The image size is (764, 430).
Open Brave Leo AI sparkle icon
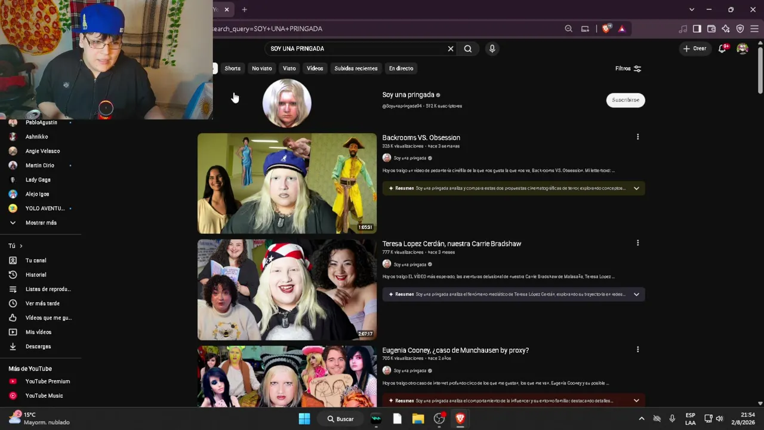[x=726, y=29]
